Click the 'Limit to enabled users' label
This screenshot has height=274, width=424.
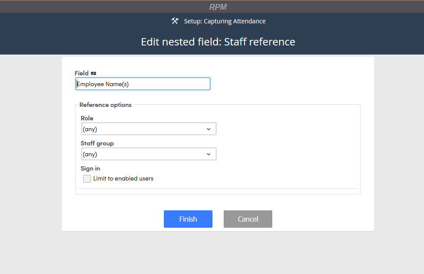pyautogui.click(x=123, y=178)
